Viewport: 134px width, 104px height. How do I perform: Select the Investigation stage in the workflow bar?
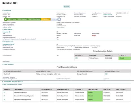click(x=34, y=19)
